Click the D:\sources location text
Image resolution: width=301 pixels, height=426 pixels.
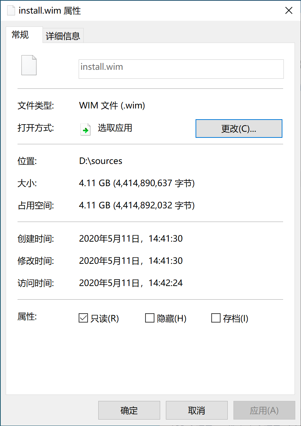pyautogui.click(x=100, y=161)
